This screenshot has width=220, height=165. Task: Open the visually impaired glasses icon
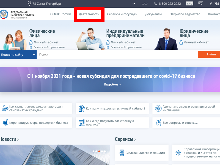[144, 4]
